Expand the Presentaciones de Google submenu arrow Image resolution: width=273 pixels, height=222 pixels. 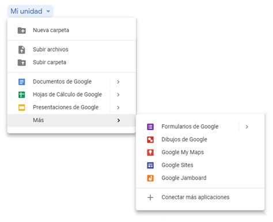tap(118, 108)
